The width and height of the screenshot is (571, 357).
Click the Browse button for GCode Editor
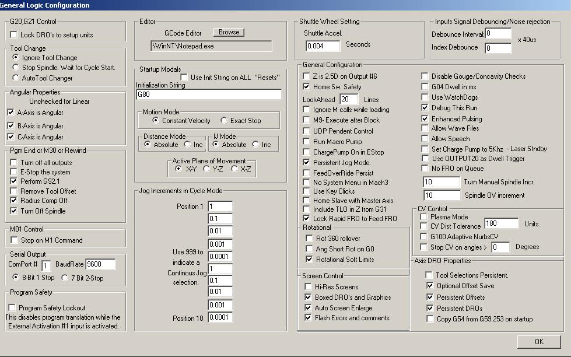coord(229,32)
